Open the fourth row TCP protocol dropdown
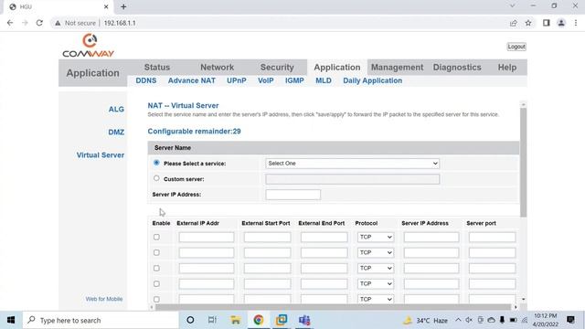 click(x=376, y=284)
